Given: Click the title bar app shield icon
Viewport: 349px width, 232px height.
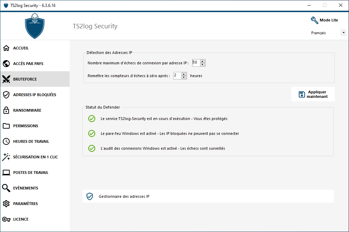Looking at the screenshot, I should [x=6, y=5].
